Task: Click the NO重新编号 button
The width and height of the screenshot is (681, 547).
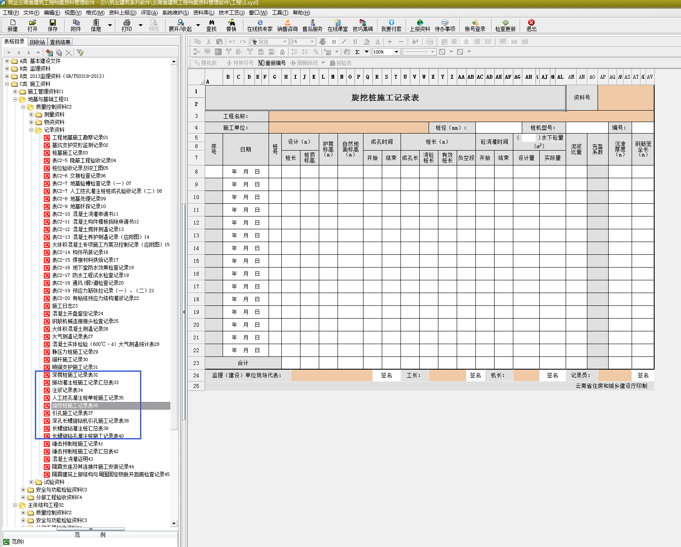Action: pos(272,63)
